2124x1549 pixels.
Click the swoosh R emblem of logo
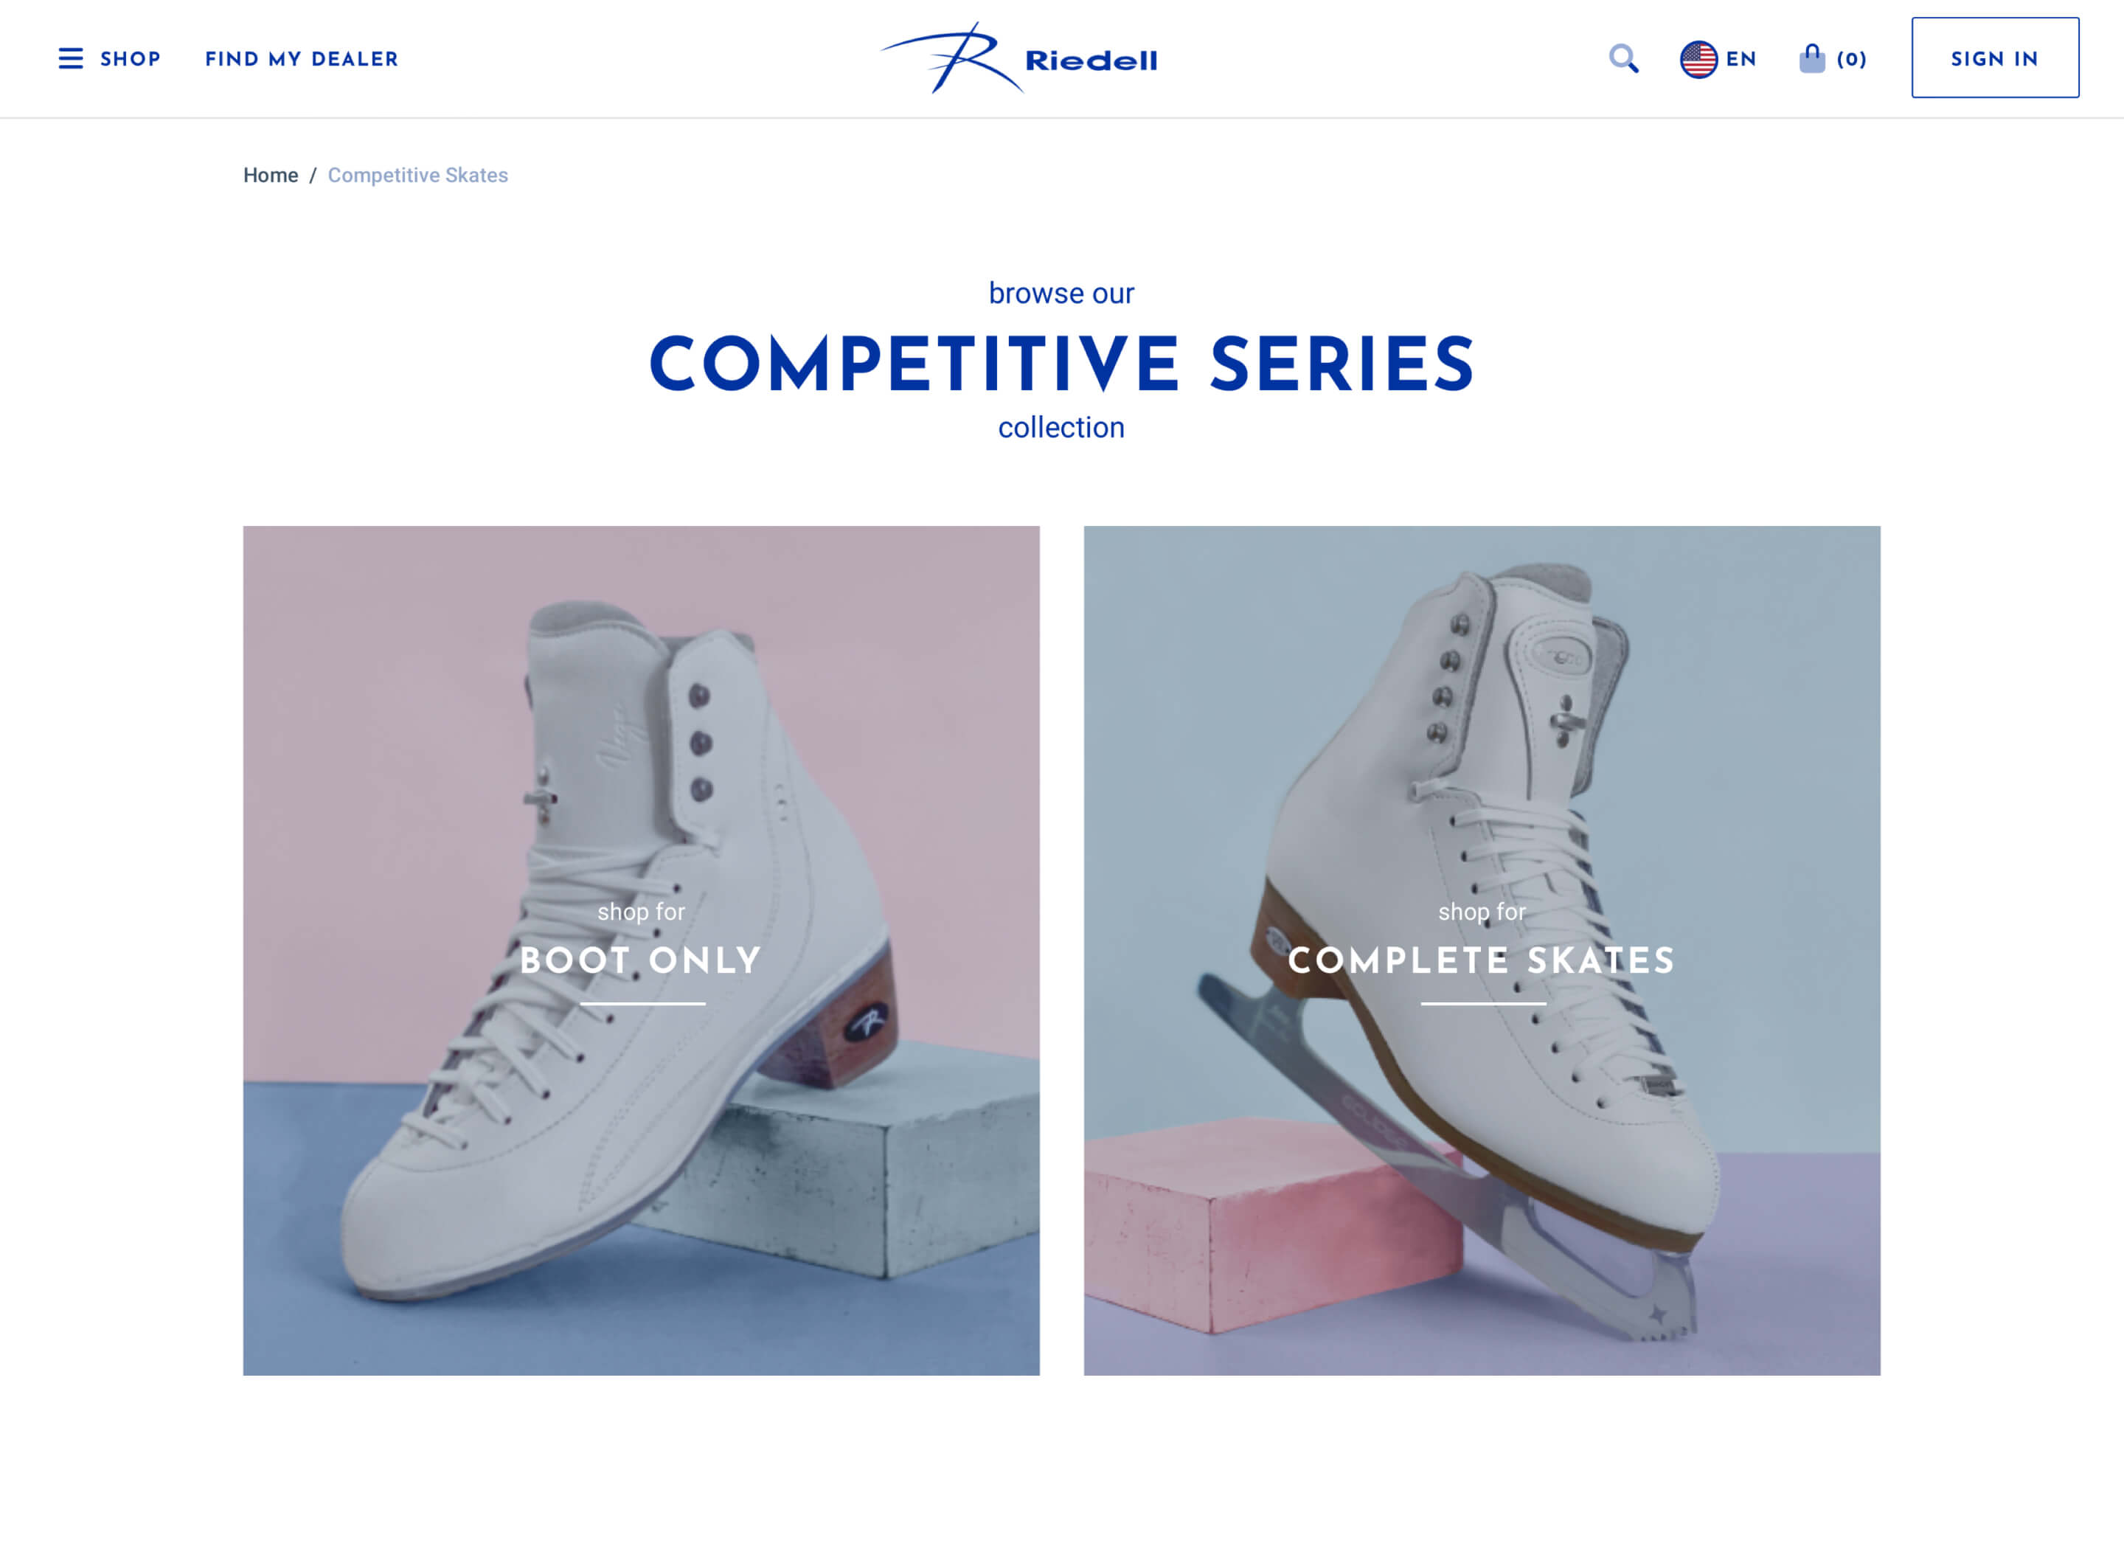coord(949,58)
